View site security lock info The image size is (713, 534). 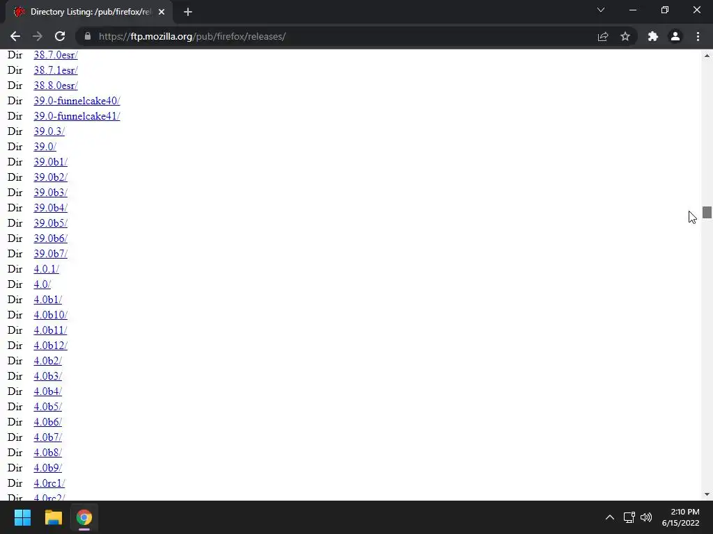pyautogui.click(x=88, y=36)
